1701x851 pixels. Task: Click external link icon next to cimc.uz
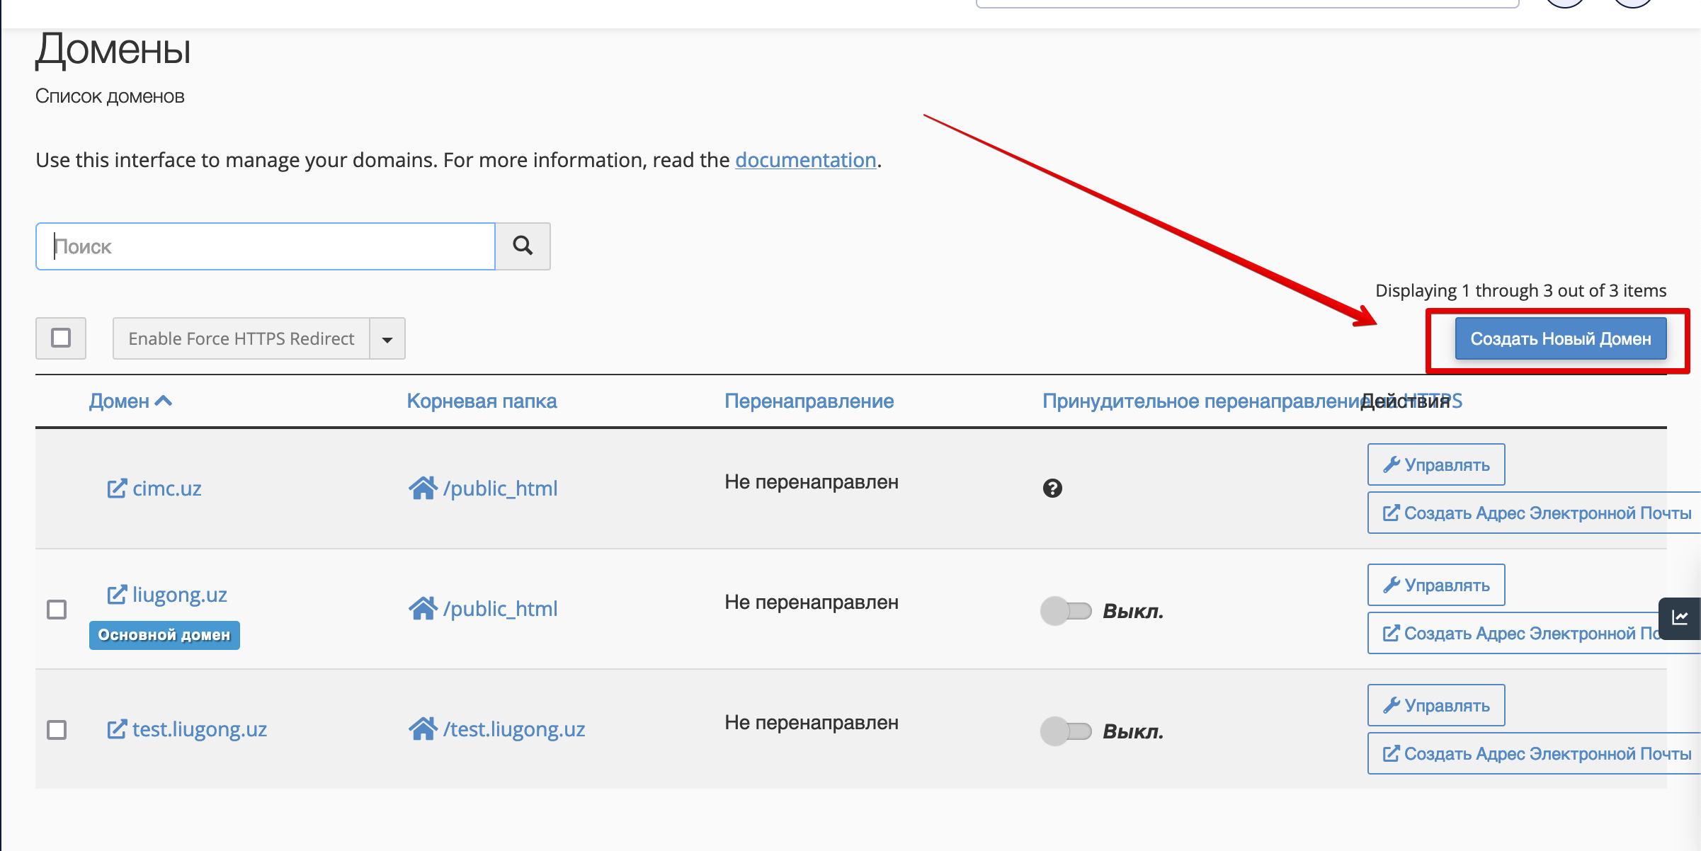pyautogui.click(x=117, y=489)
